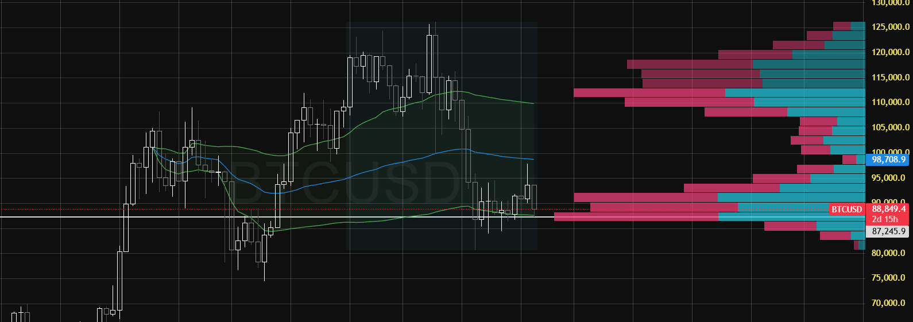This screenshot has width=913, height=322.
Task: Click the blue 98,708.9 price label
Action: pos(888,160)
